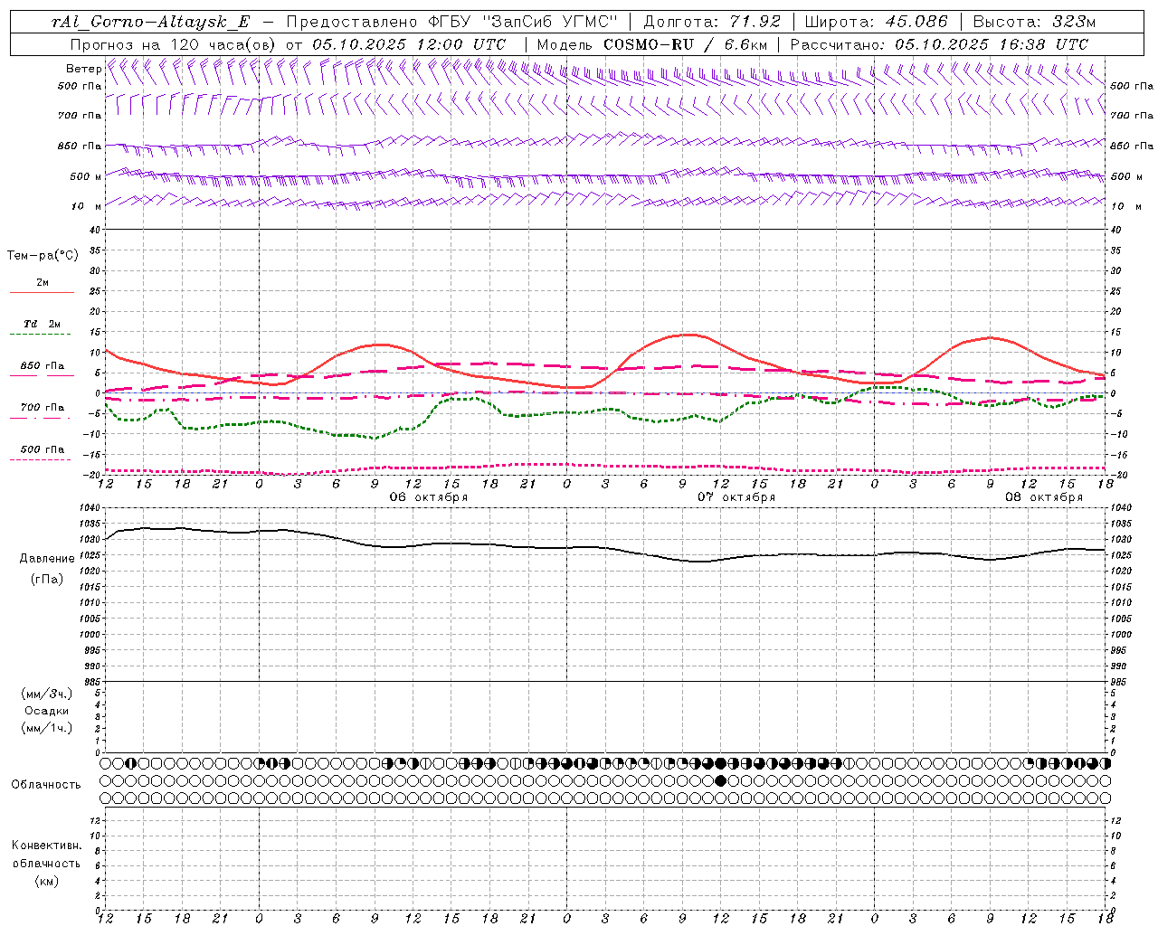
Task: Select the Td 2м dew point legend label
Action: tap(43, 323)
